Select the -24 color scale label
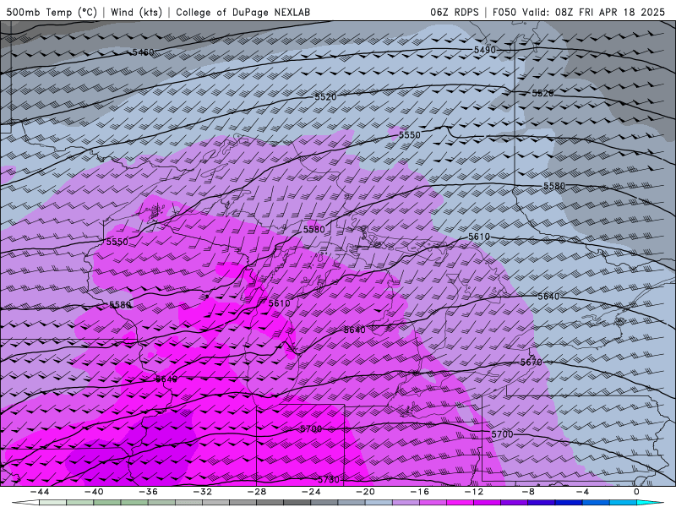The height and width of the screenshot is (507, 676). [311, 492]
